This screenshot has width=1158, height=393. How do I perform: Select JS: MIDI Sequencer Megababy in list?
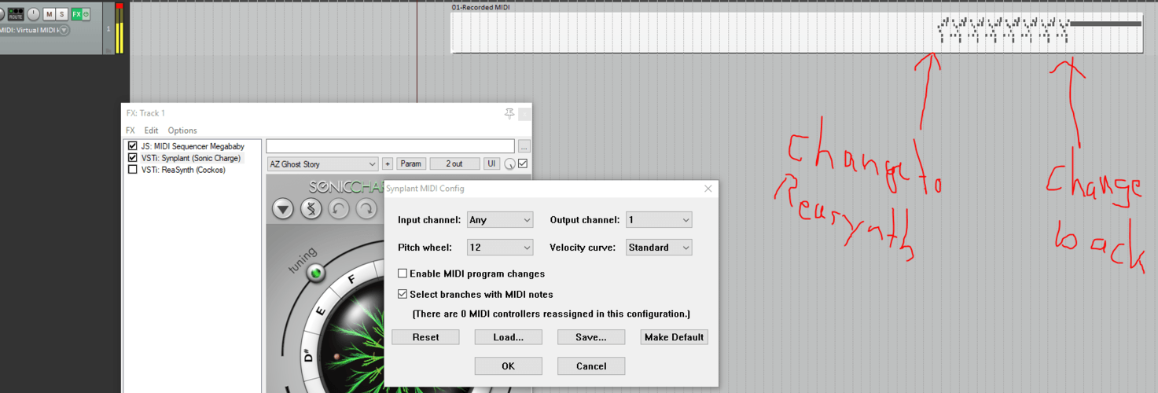193,146
